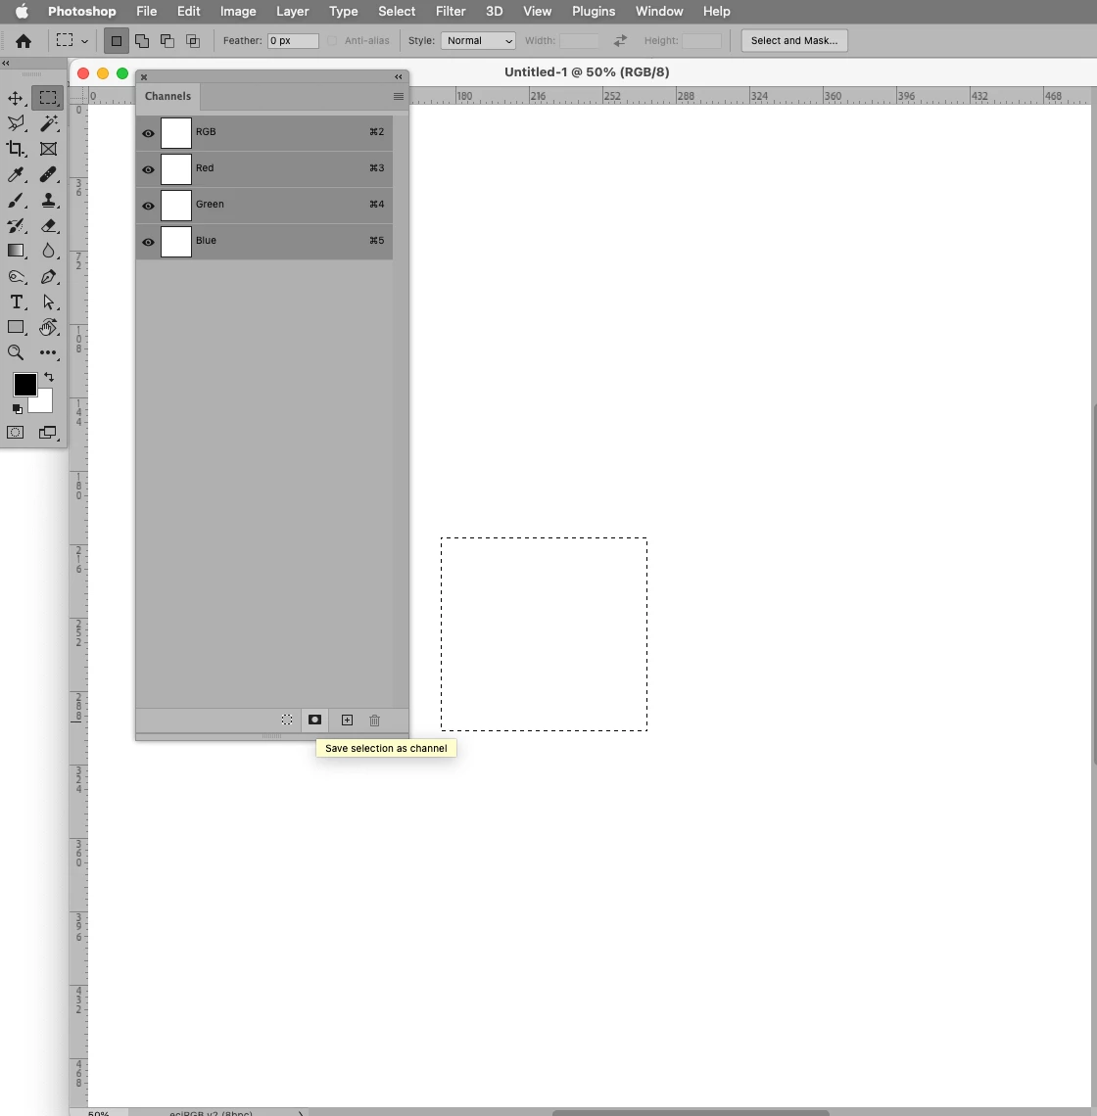Select the Blur tool
The image size is (1097, 1116).
[x=48, y=251]
